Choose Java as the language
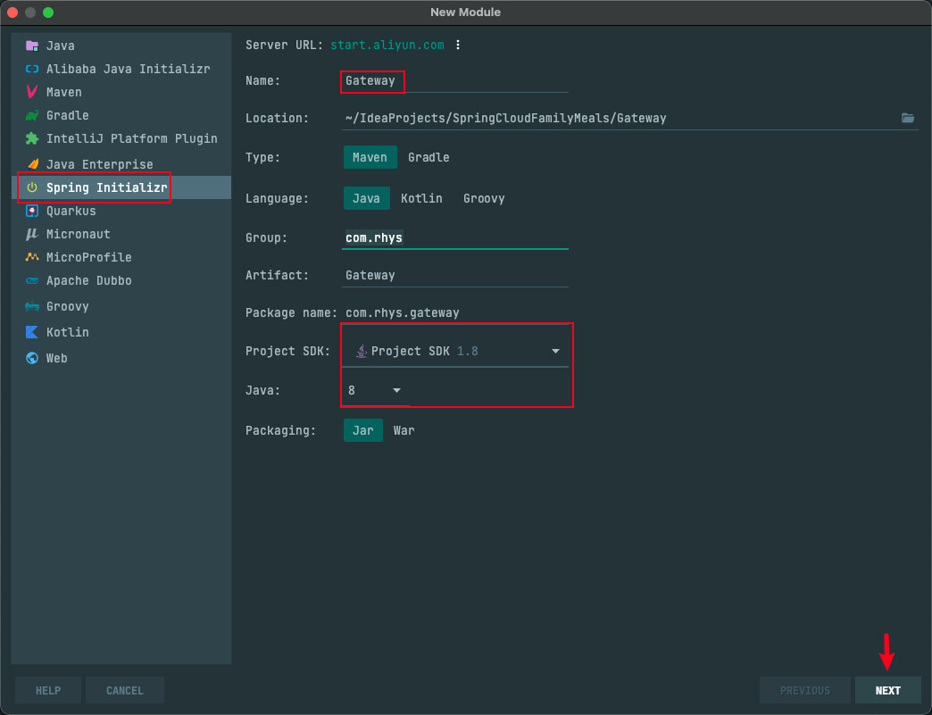Viewport: 932px width, 715px height. tap(366, 198)
